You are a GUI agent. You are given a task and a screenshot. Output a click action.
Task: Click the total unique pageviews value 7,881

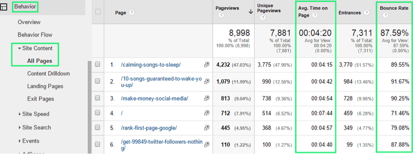(x=280, y=33)
